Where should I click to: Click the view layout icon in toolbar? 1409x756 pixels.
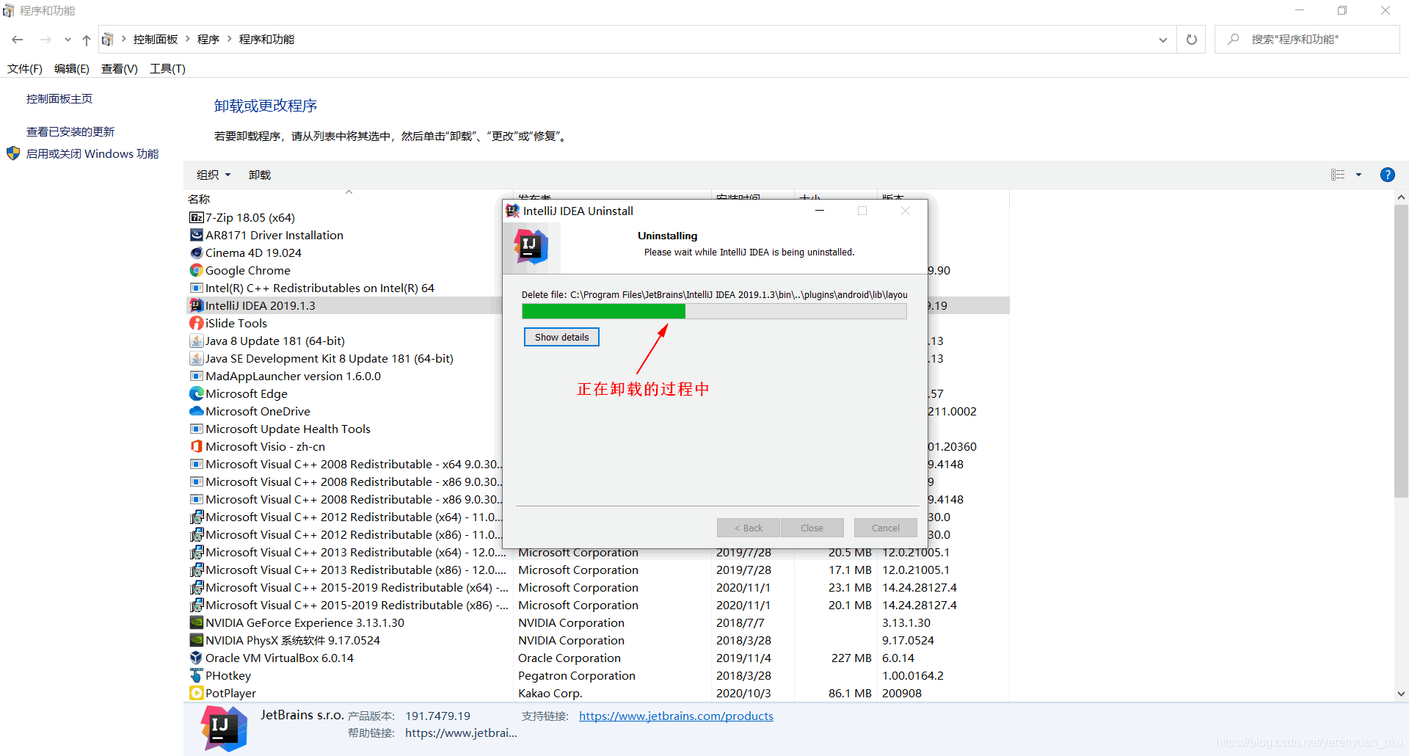tap(1338, 175)
